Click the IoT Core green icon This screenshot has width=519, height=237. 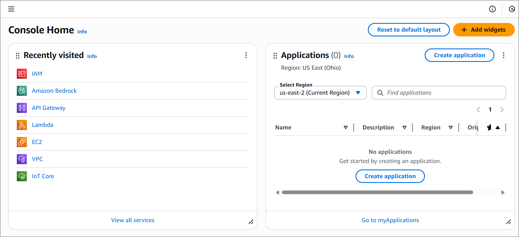pyautogui.click(x=22, y=176)
